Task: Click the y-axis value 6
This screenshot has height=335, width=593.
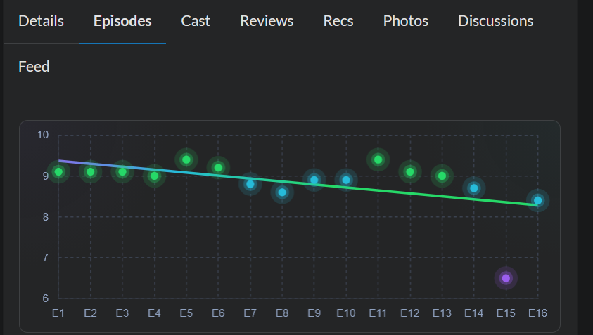Action: (x=46, y=298)
